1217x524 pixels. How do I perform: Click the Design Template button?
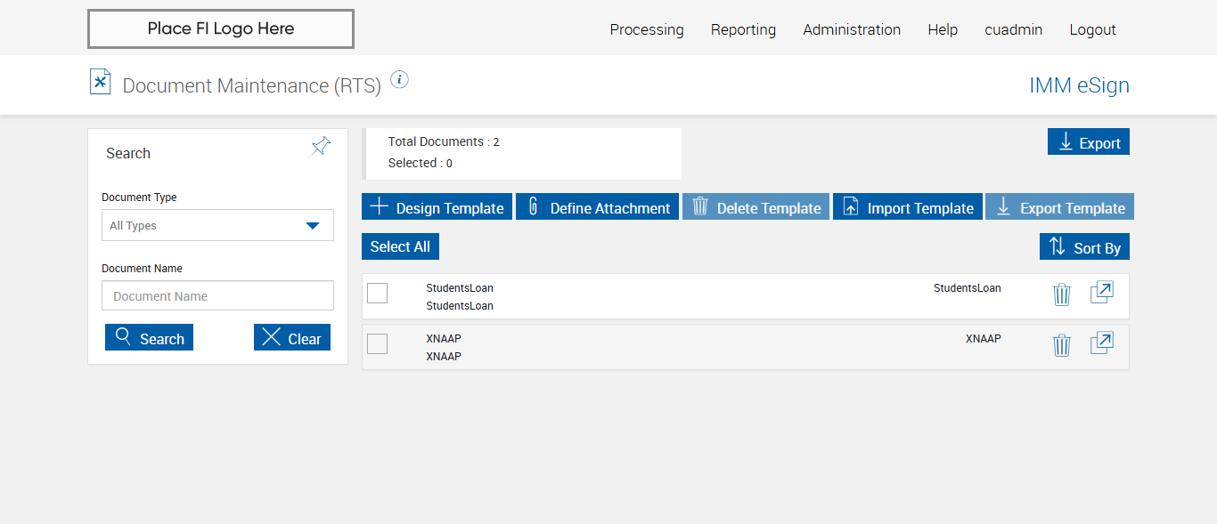coord(437,207)
